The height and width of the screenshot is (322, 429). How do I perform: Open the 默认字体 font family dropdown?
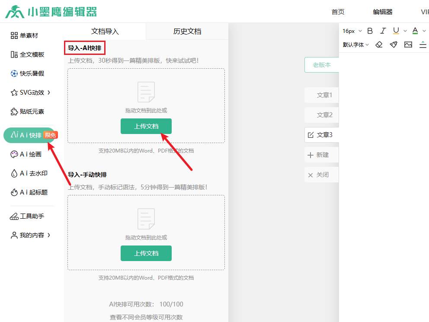355,45
